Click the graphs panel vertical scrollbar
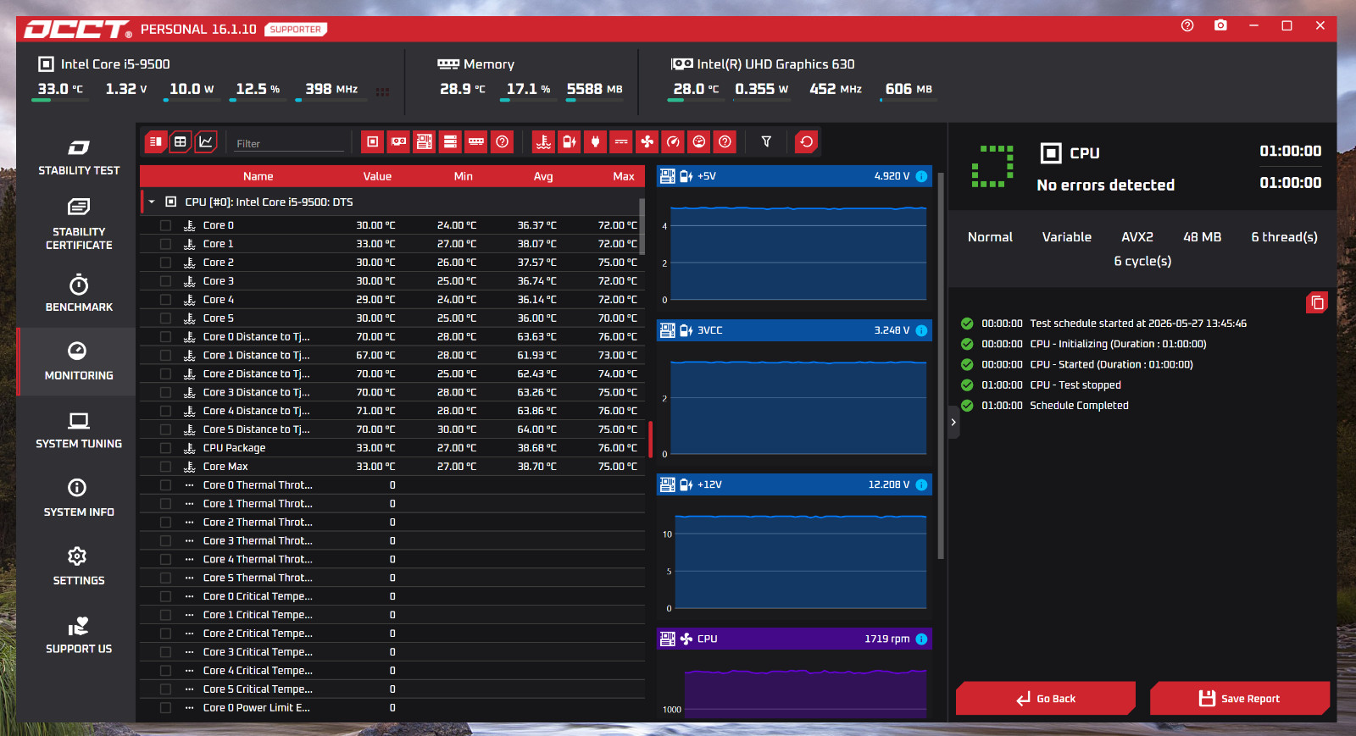 tap(941, 364)
